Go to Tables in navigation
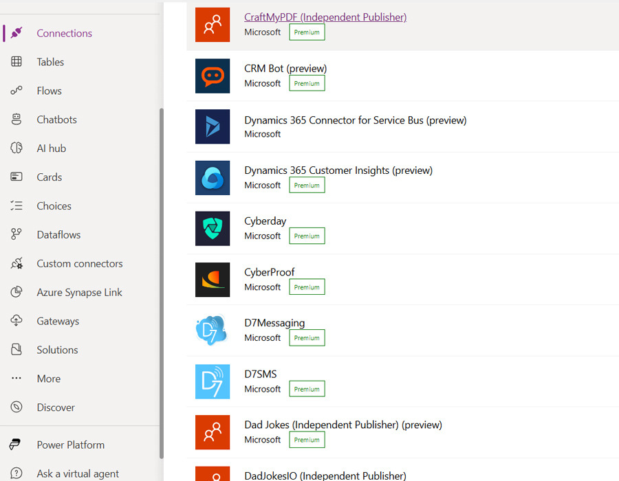Screen dimensions: 619x481 pos(50,62)
